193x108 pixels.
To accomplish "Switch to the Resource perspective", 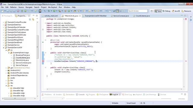I will (x=186, y=11).
